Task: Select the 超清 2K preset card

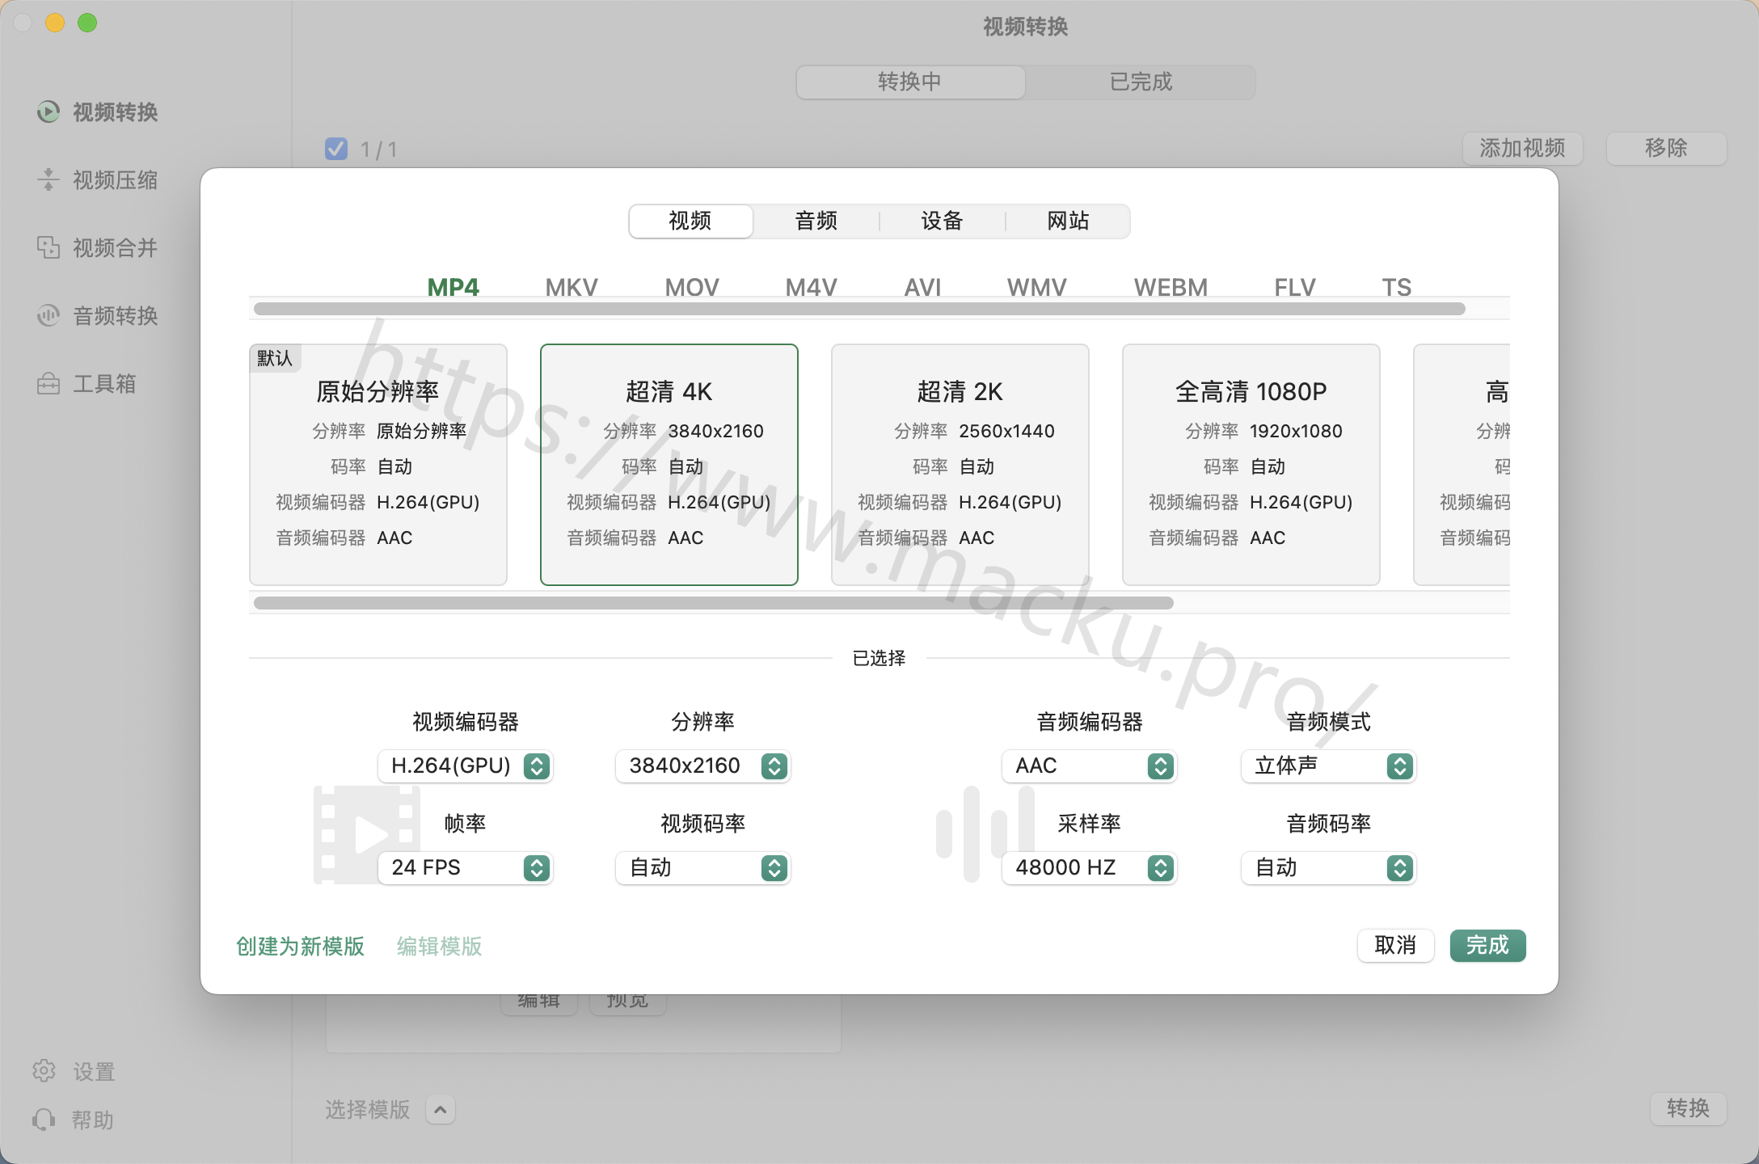Action: tap(960, 464)
